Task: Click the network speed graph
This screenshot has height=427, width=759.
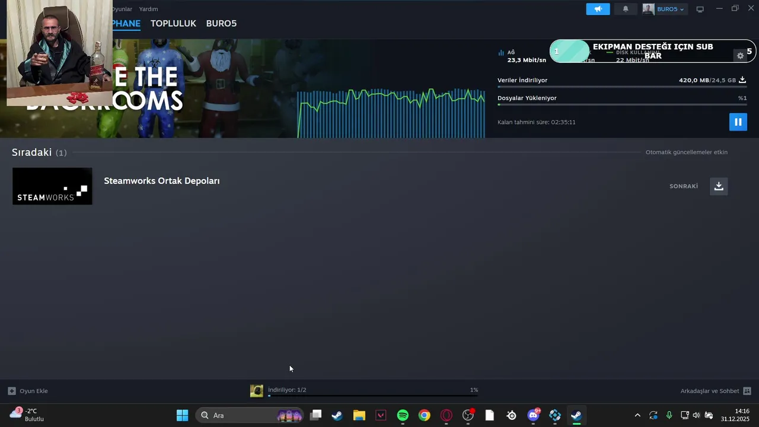Action: click(391, 113)
